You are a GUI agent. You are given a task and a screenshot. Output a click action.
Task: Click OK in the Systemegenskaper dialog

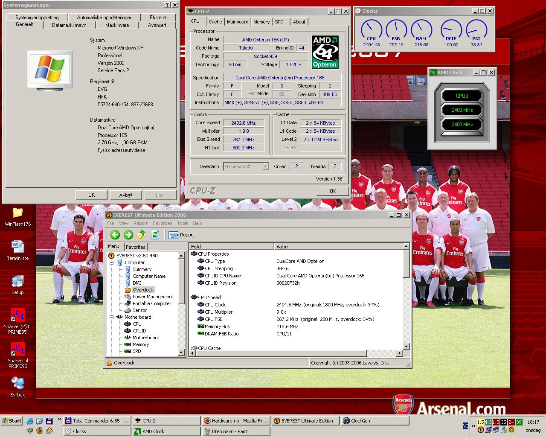tap(91, 195)
